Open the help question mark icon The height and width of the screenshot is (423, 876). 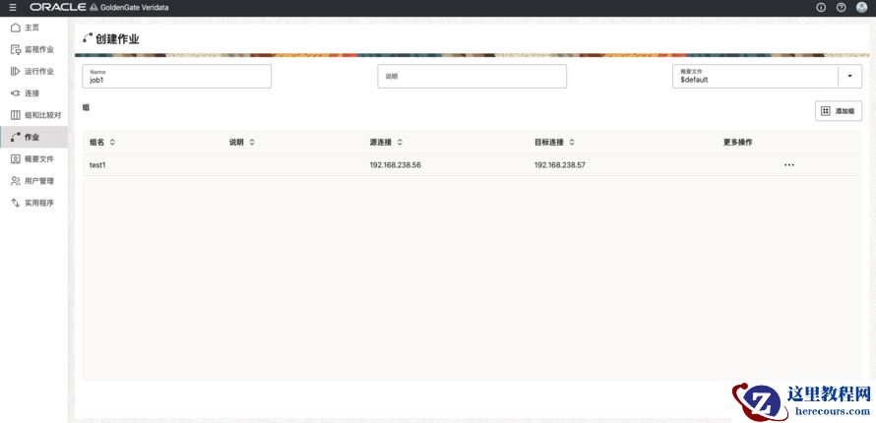coord(841,8)
